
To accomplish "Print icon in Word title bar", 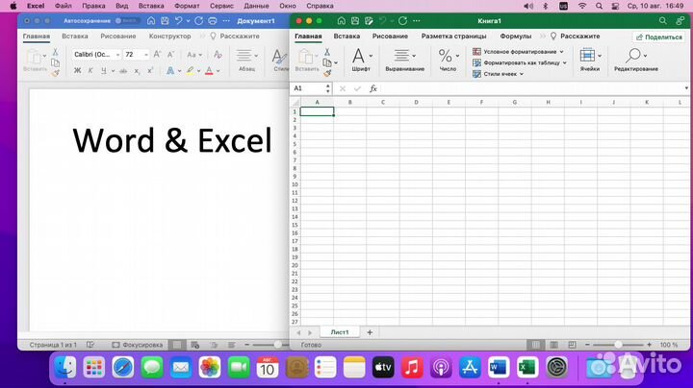I will click(213, 21).
